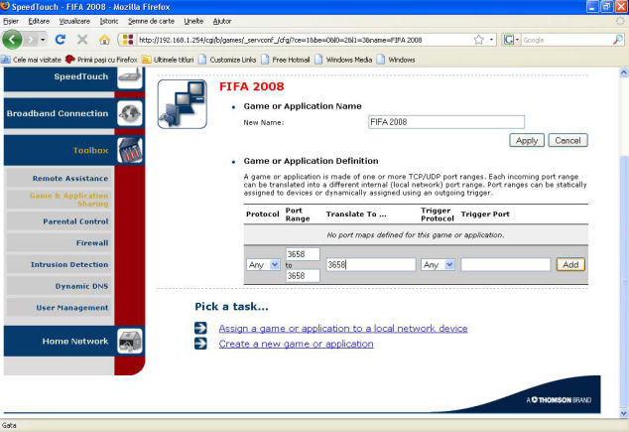Click arrow icon beside Create a new game

[x=200, y=344]
